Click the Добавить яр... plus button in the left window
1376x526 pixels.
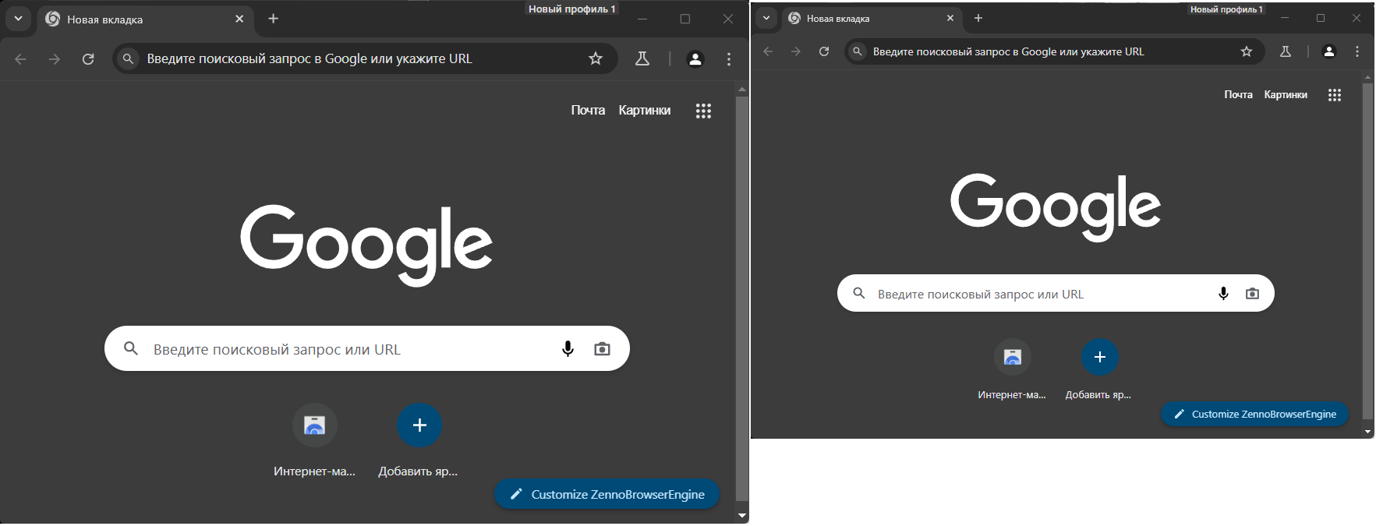(x=419, y=425)
